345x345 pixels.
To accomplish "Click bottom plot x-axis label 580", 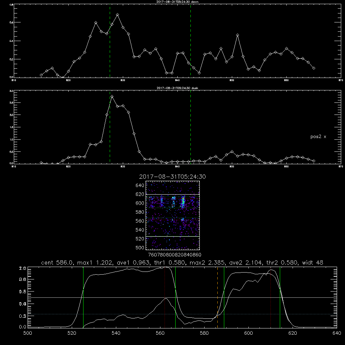I will (x=204, y=333).
